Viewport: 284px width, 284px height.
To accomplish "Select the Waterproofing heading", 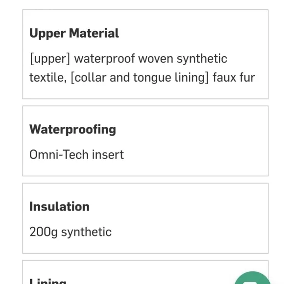I will tap(72, 130).
